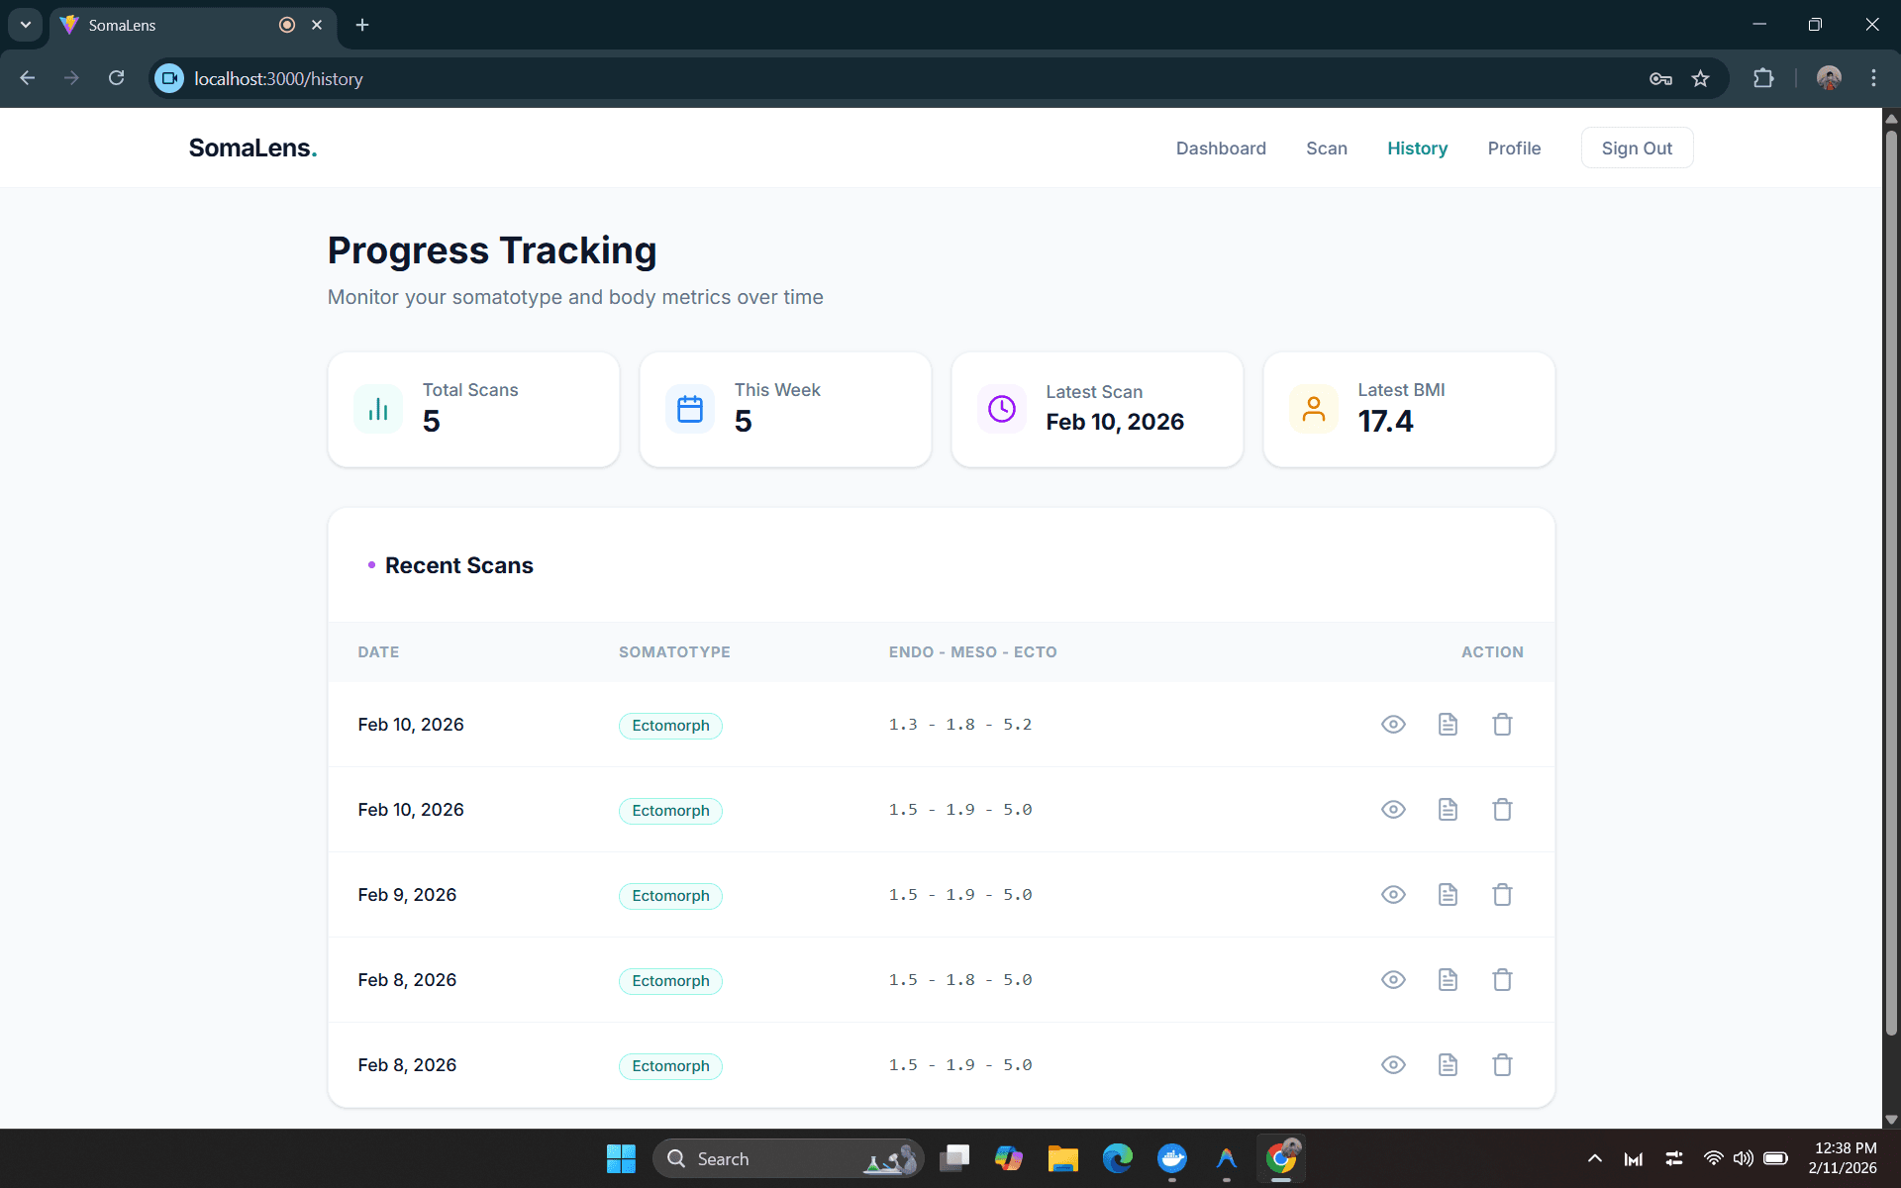Image resolution: width=1901 pixels, height=1188 pixels.
Task: Open report for Feb 8 scan with 1.5-1.9-5.0
Action: coord(1448,1065)
